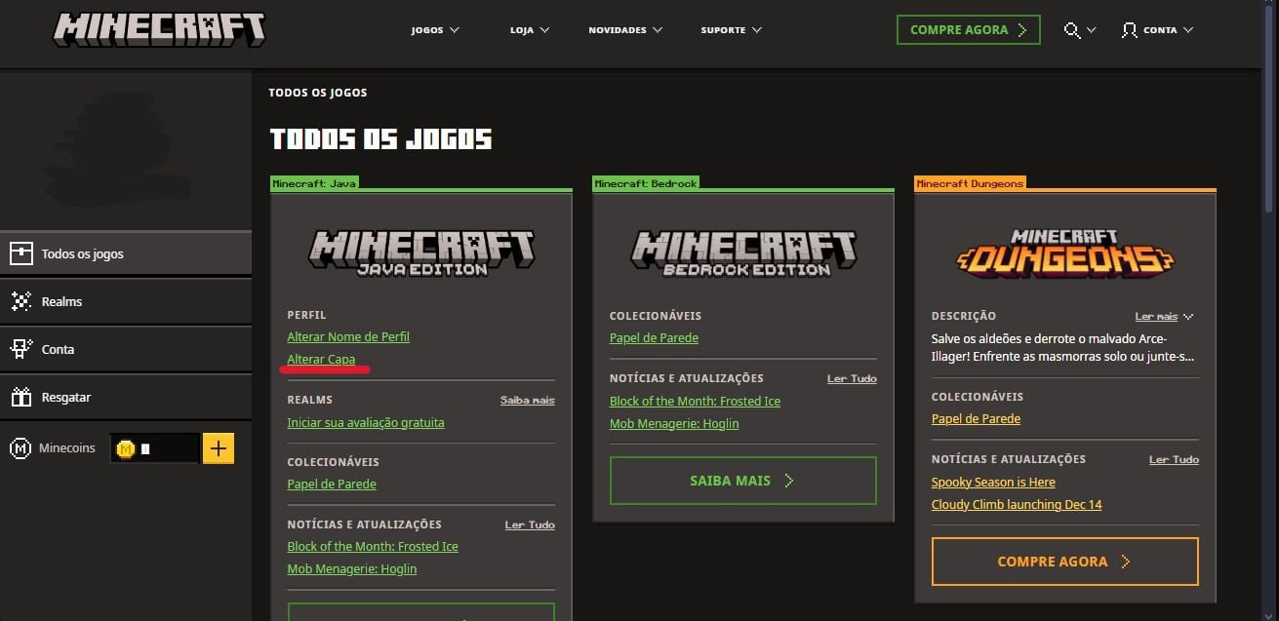Expand the LOJA menu
Screen dimensions: 1279x621
(x=530, y=30)
